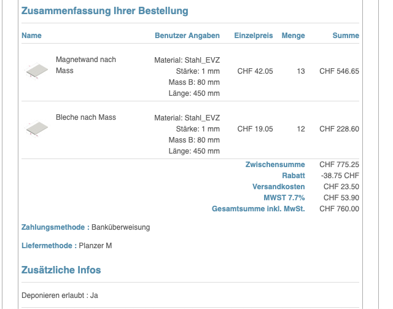Screen dimensions: 393x309
Task: Click the Deponieren erlaubt line
Action: point(60,295)
